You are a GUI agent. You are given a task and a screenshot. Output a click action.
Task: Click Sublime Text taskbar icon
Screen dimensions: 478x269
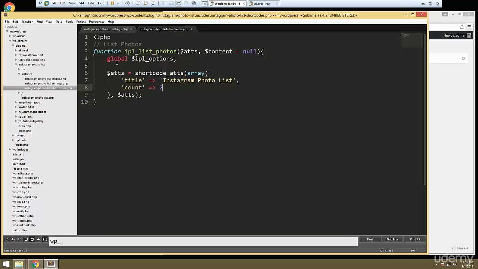pyautogui.click(x=51, y=264)
